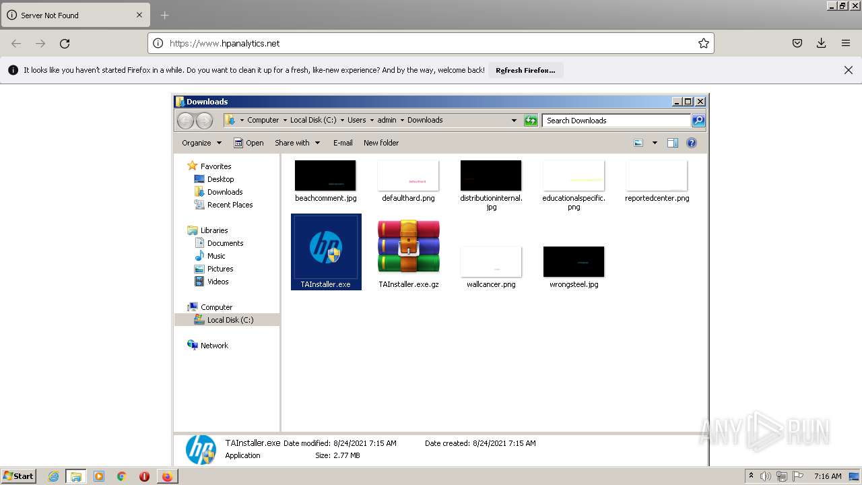Click Explorer refresh button next to address bar
The image size is (862, 485).
pyautogui.click(x=531, y=121)
